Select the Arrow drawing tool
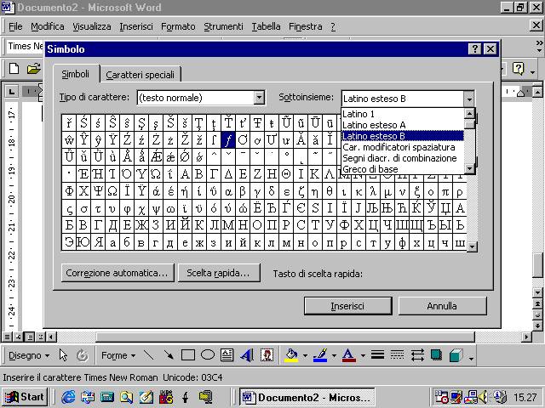545x408 pixels. coord(169,355)
